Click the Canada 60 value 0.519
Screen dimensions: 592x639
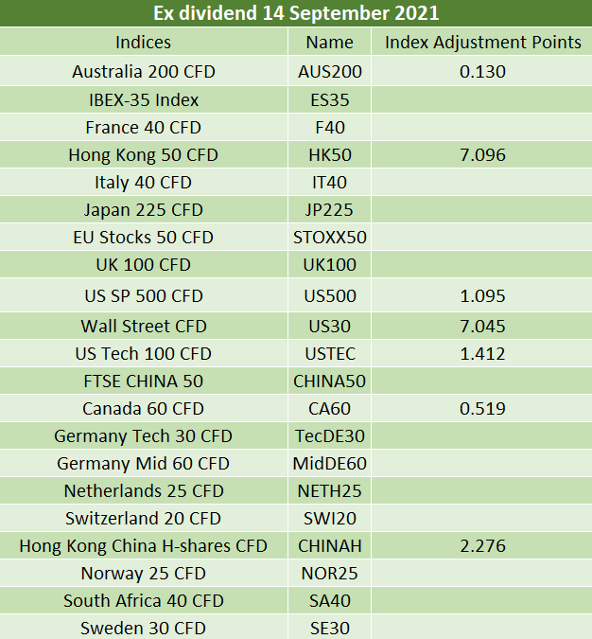pos(482,408)
